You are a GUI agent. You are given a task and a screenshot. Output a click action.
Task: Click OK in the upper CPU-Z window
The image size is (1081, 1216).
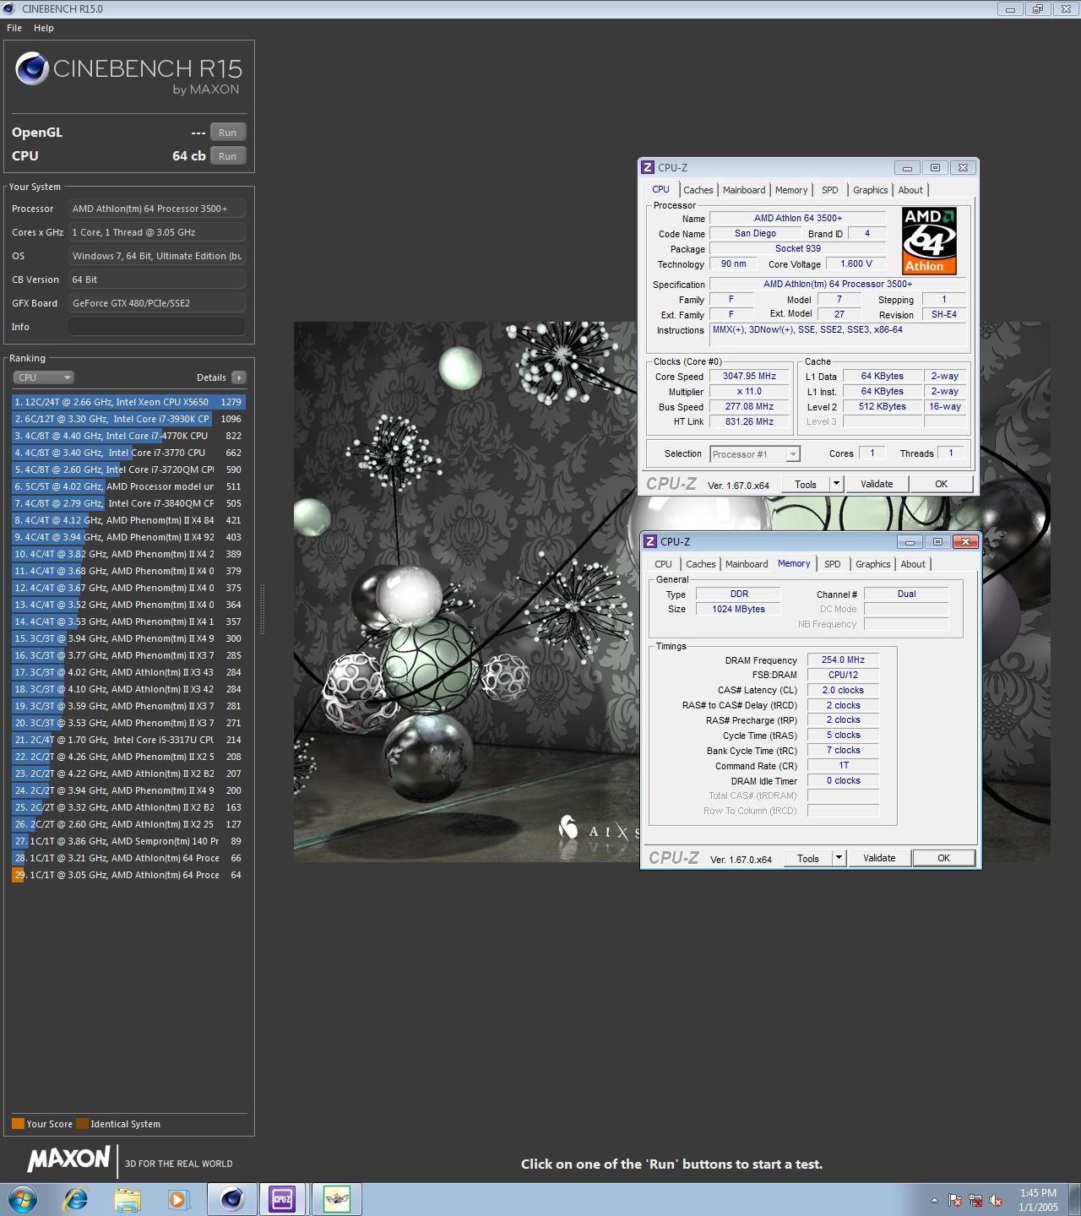(x=941, y=484)
